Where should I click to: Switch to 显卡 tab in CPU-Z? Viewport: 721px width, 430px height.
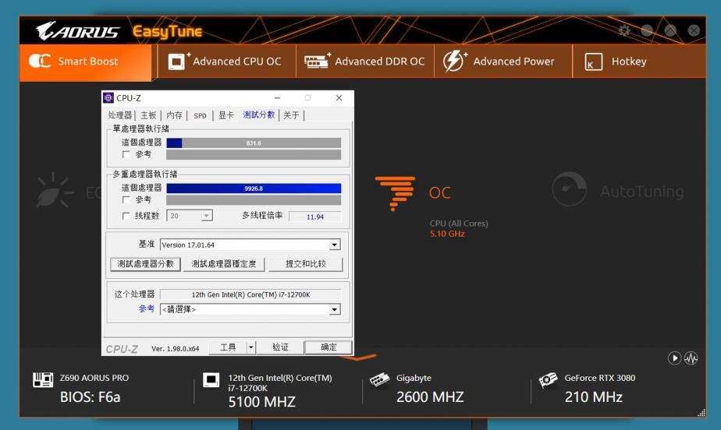[226, 115]
